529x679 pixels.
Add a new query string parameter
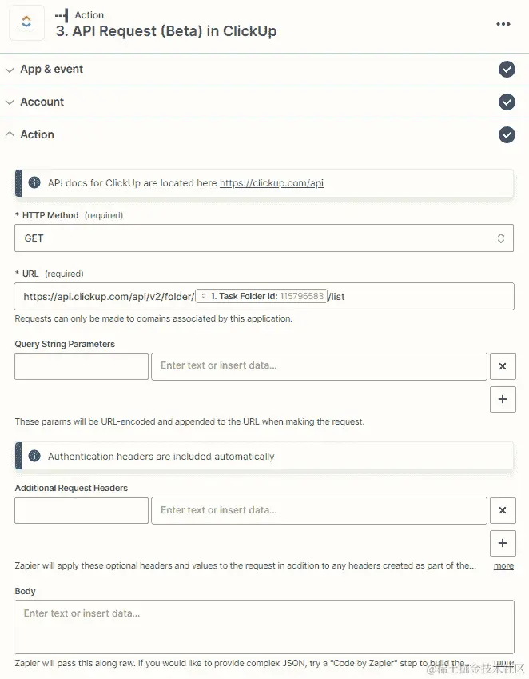pyautogui.click(x=503, y=399)
